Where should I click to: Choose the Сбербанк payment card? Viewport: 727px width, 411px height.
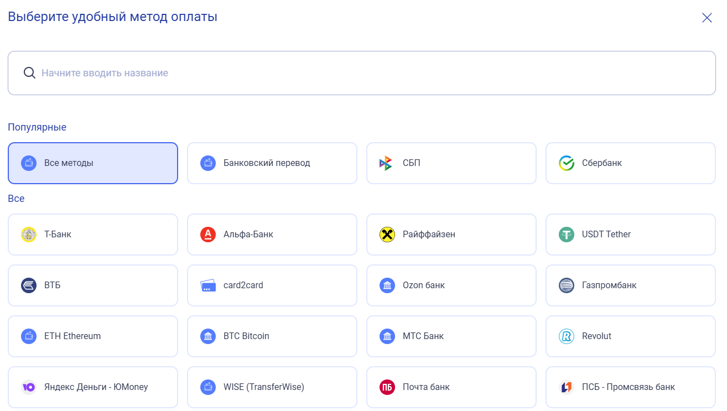[631, 163]
